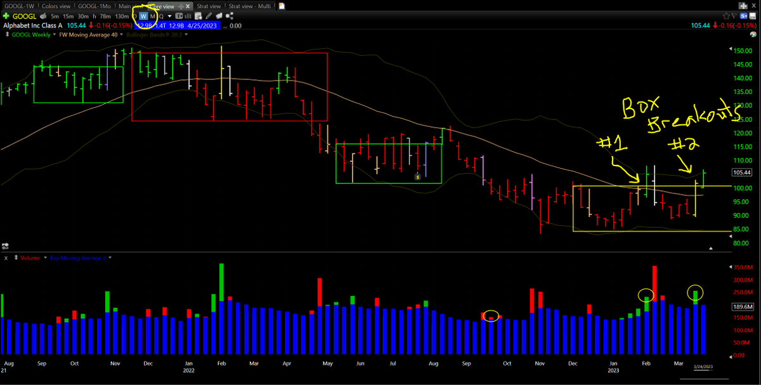The height and width of the screenshot is (385, 761).
Task: Set the timeframe to 15m
Action: point(68,16)
